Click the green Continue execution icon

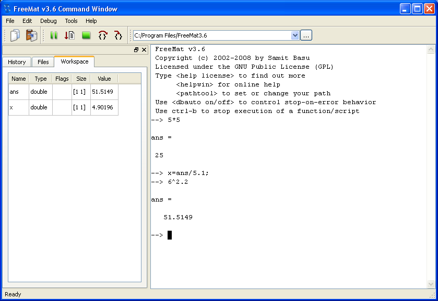pyautogui.click(x=54, y=35)
